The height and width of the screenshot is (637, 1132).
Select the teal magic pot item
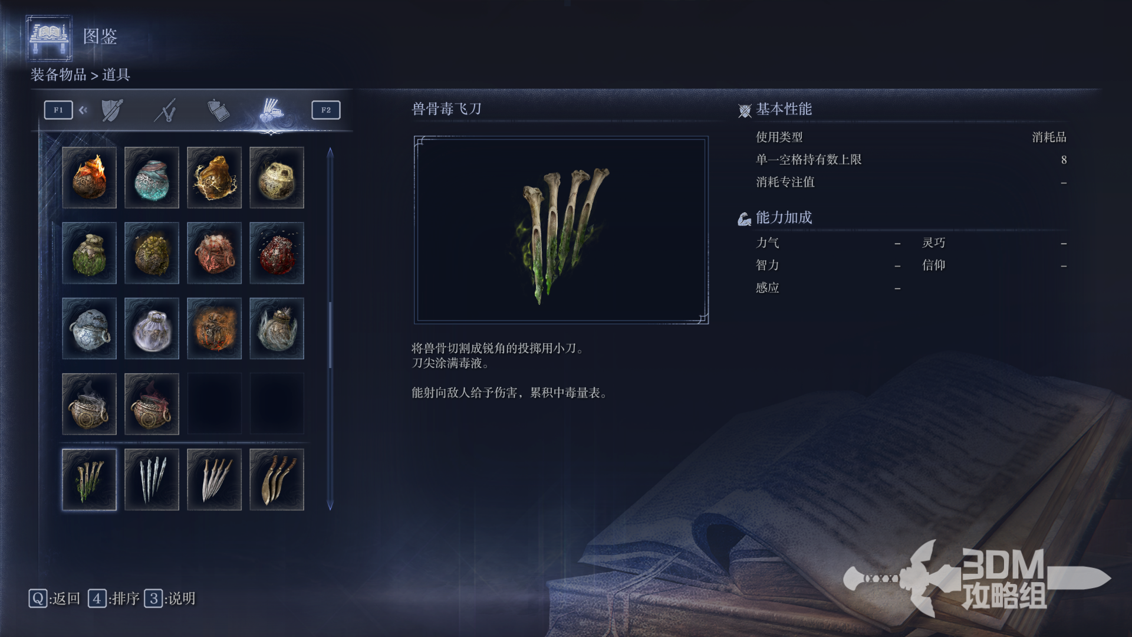click(x=152, y=178)
